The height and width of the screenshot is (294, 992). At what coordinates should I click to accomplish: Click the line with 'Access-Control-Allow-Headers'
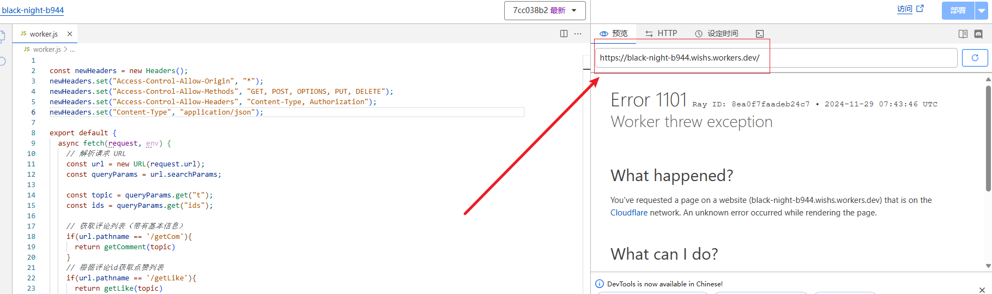pyautogui.click(x=213, y=102)
